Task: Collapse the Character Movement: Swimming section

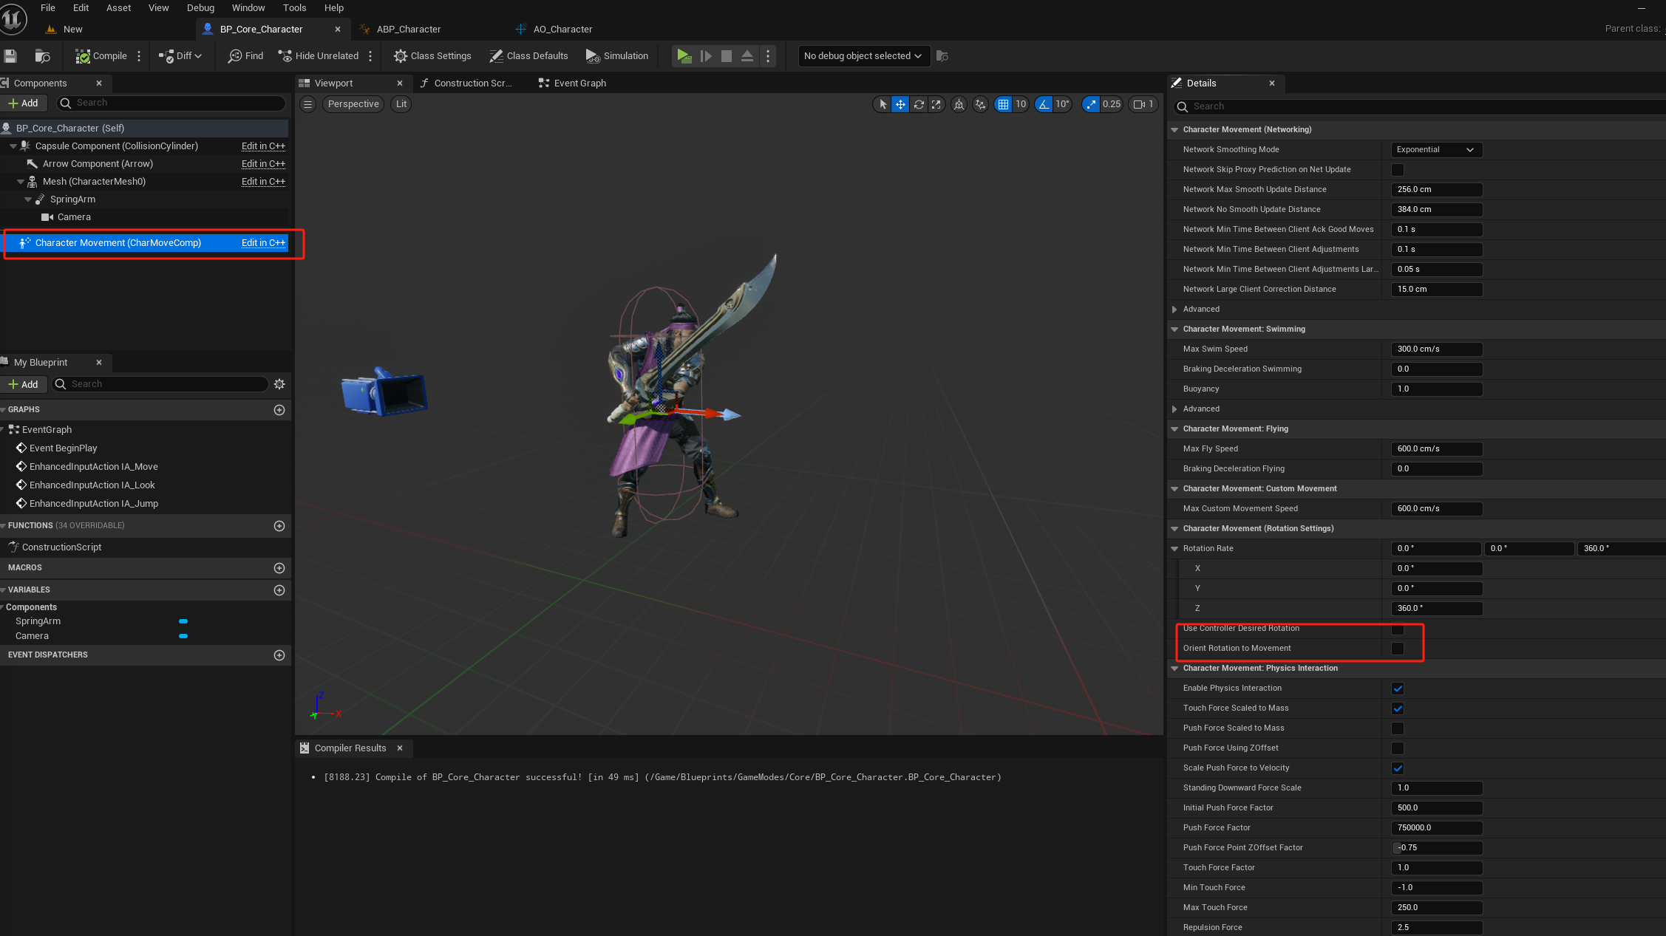Action: (x=1174, y=329)
